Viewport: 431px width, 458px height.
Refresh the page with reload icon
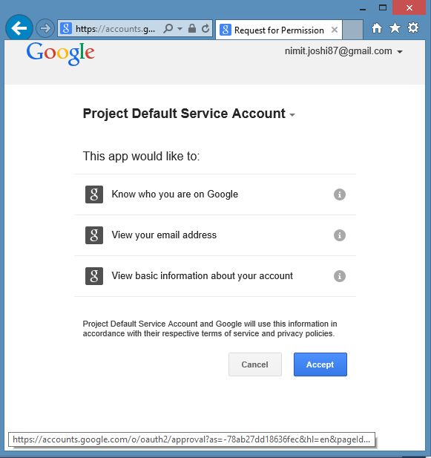(x=205, y=28)
